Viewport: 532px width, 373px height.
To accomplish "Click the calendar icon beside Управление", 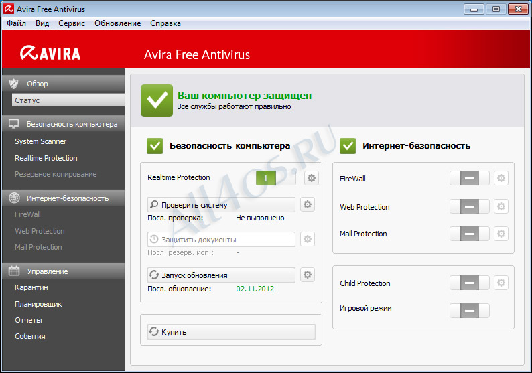I will tap(14, 271).
